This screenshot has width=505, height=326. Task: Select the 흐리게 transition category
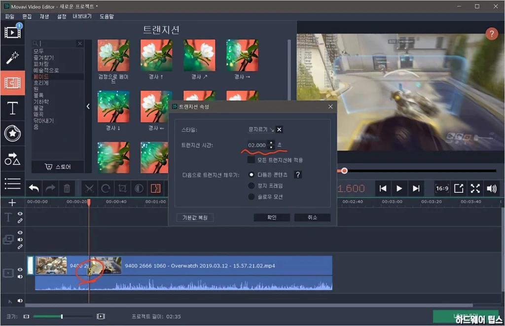coord(41,83)
